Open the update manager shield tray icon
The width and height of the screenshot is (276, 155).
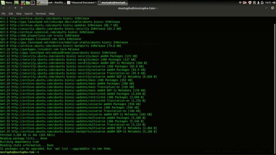pyautogui.click(x=250, y=3)
